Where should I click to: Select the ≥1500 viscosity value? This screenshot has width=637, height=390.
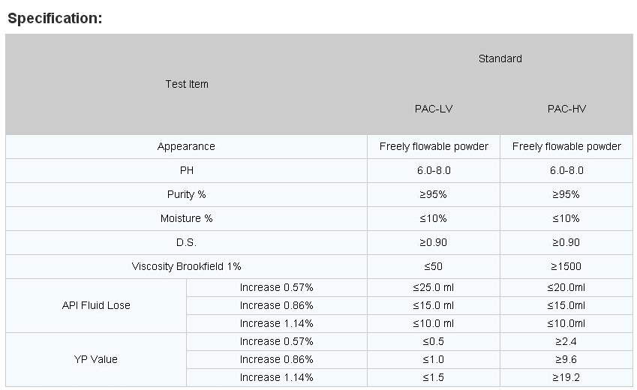pos(566,266)
